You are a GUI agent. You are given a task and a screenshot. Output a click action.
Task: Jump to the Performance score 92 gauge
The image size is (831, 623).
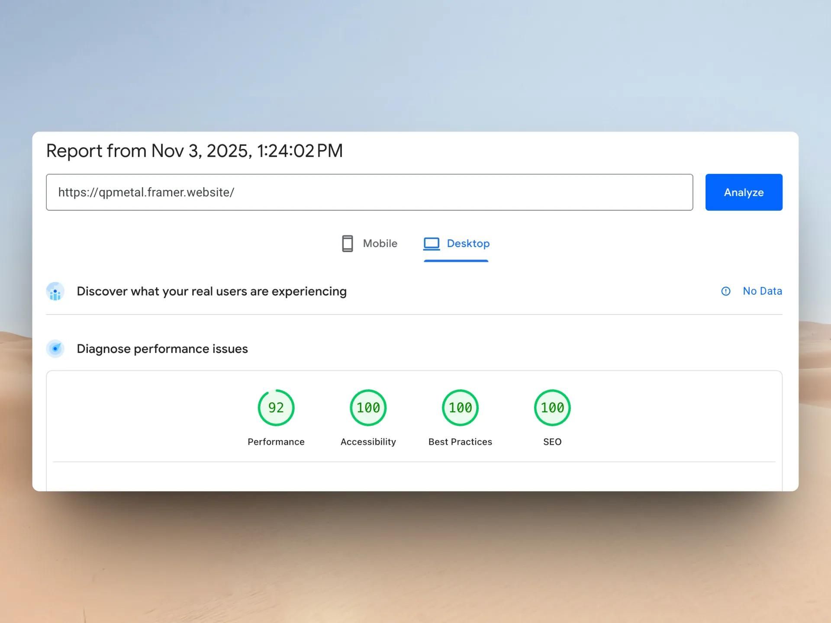(276, 408)
